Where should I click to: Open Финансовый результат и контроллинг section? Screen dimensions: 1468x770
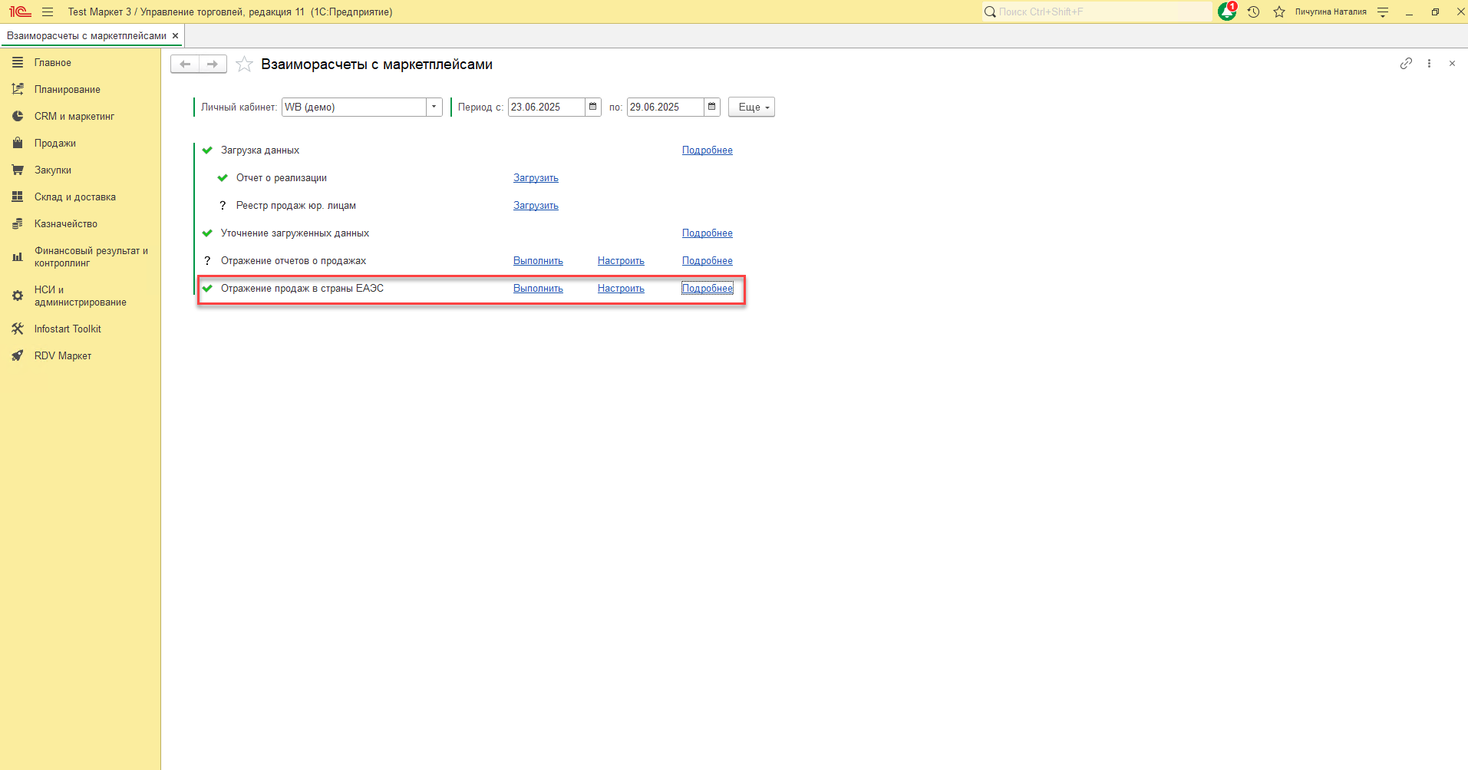[x=81, y=257]
